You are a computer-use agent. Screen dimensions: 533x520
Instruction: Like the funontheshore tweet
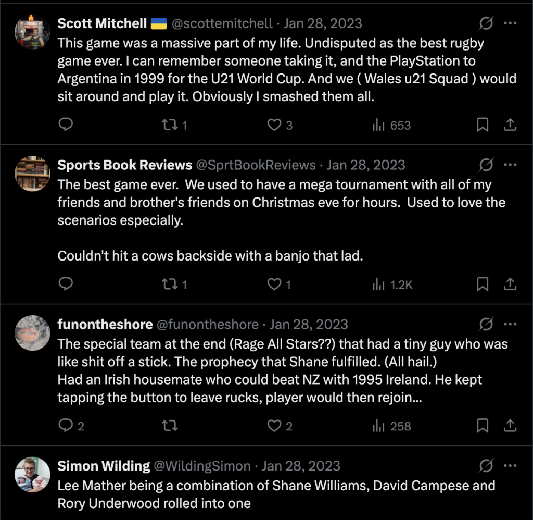click(x=274, y=426)
